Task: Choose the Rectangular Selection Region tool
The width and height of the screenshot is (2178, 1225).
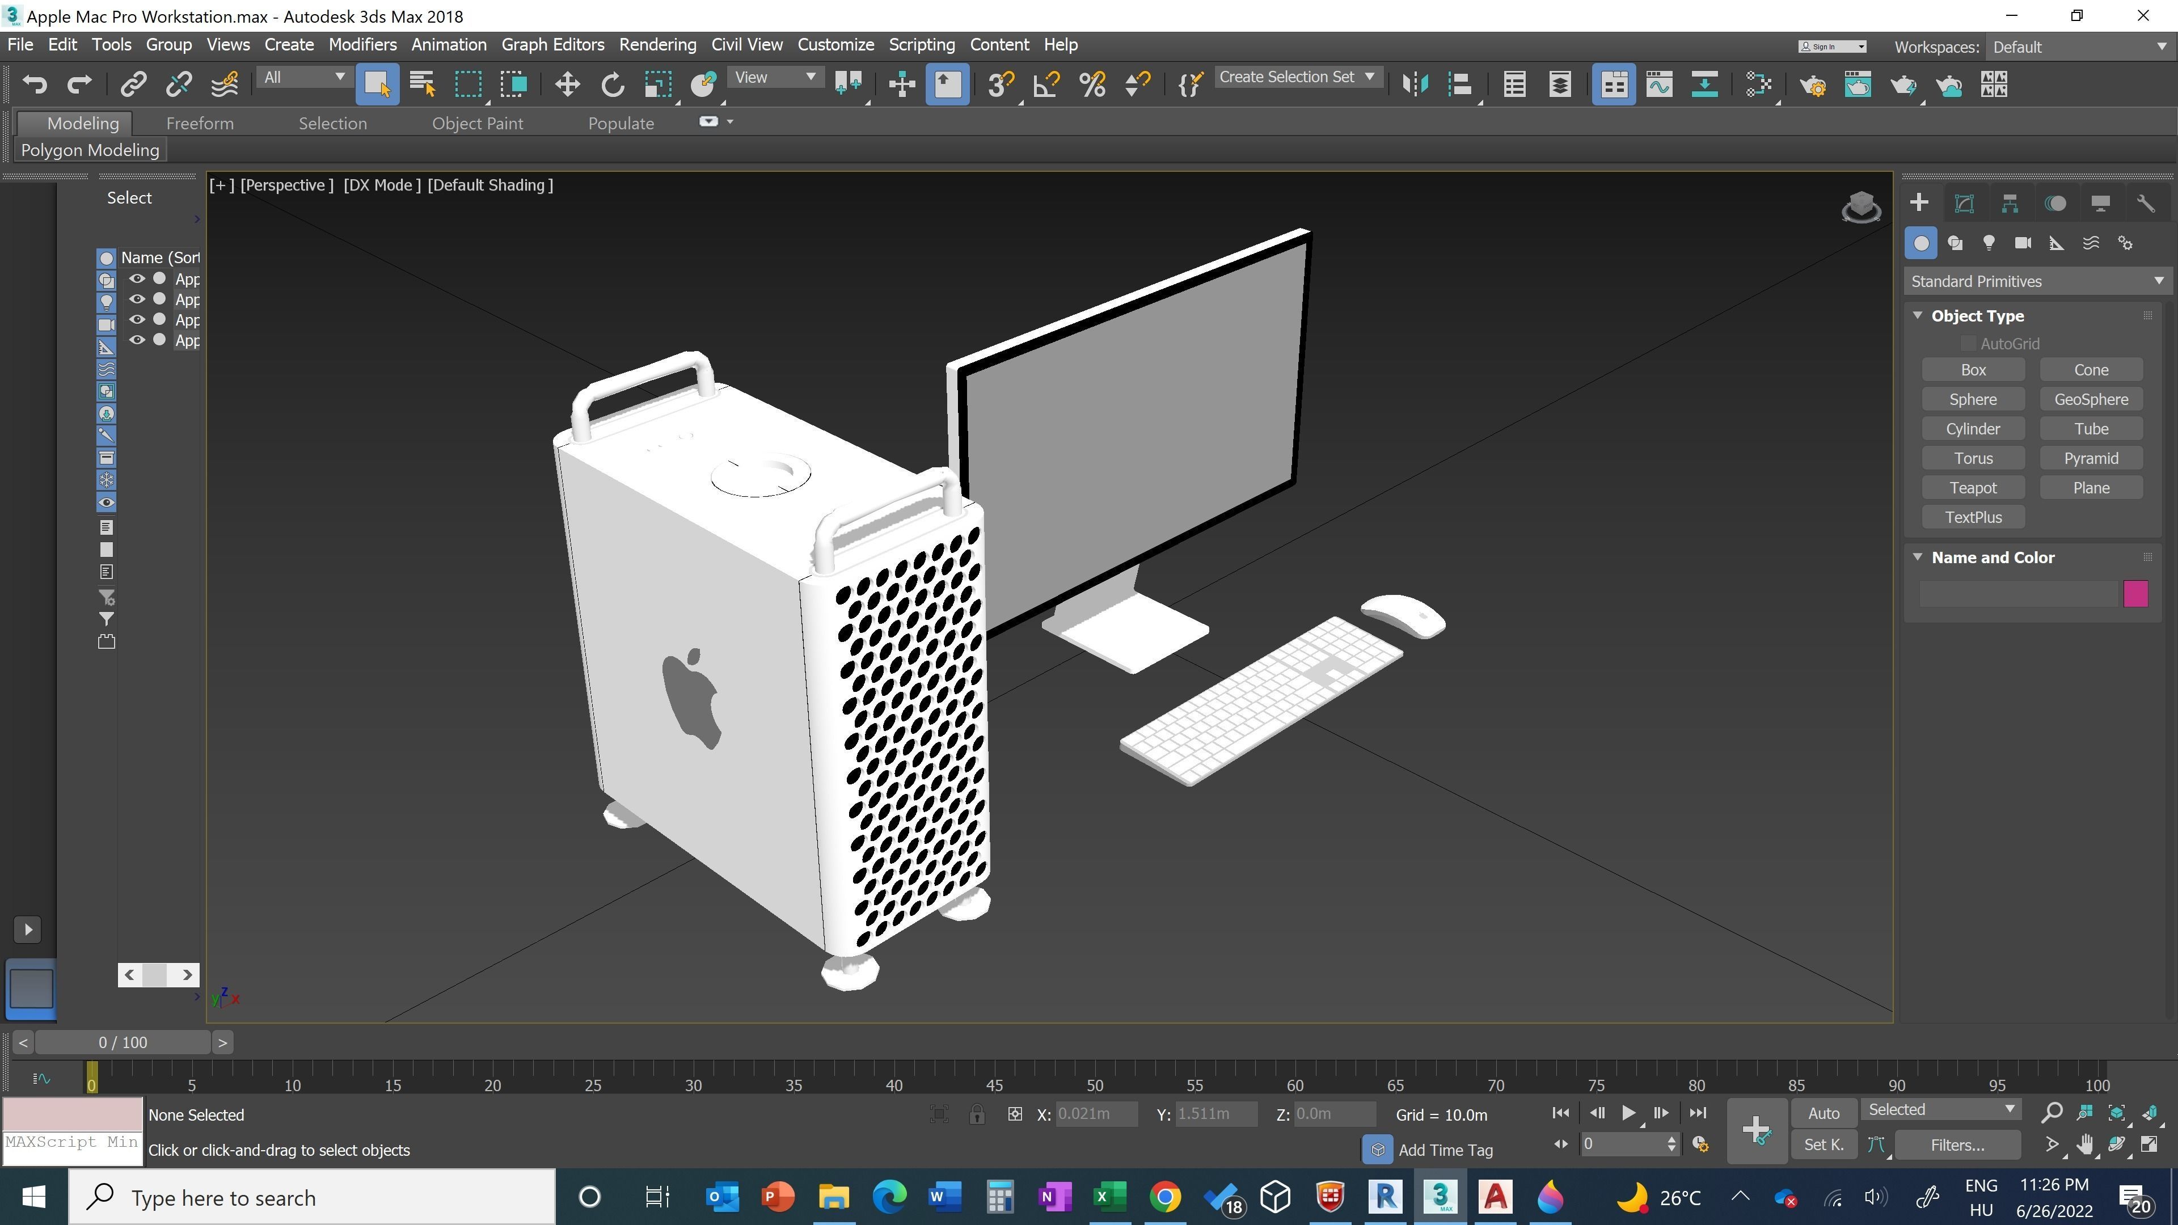Action: point(467,85)
